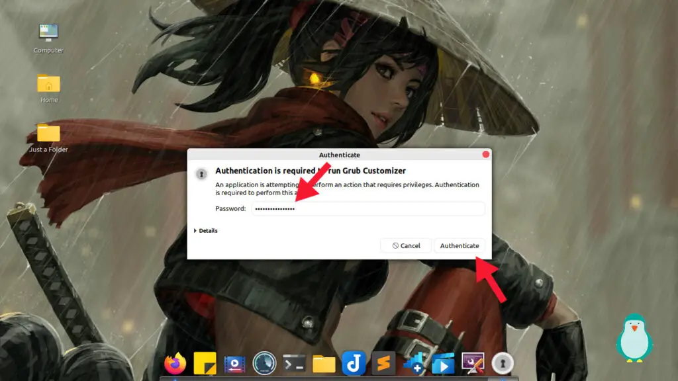Open the 'Just a Folder' desktop icon
This screenshot has width=678, height=381.
click(x=48, y=138)
